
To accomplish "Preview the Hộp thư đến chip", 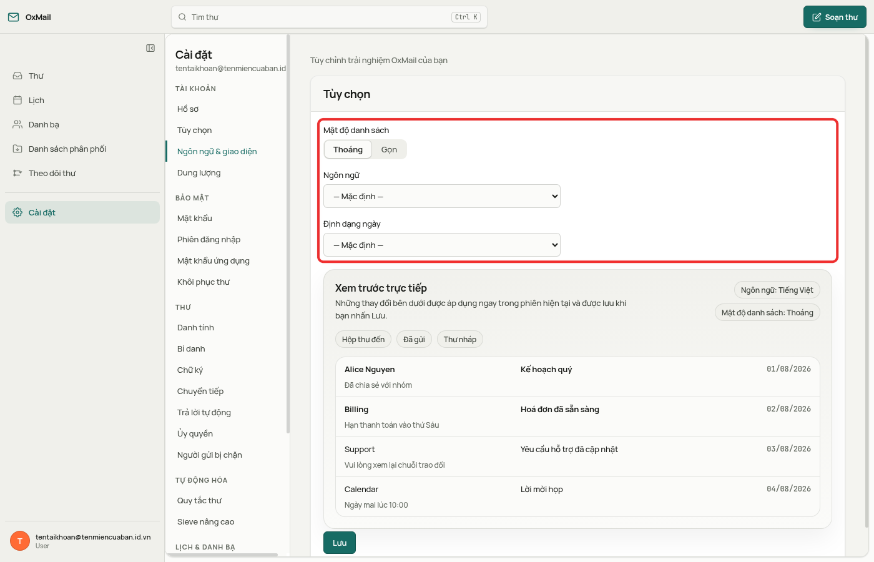I will 363,339.
